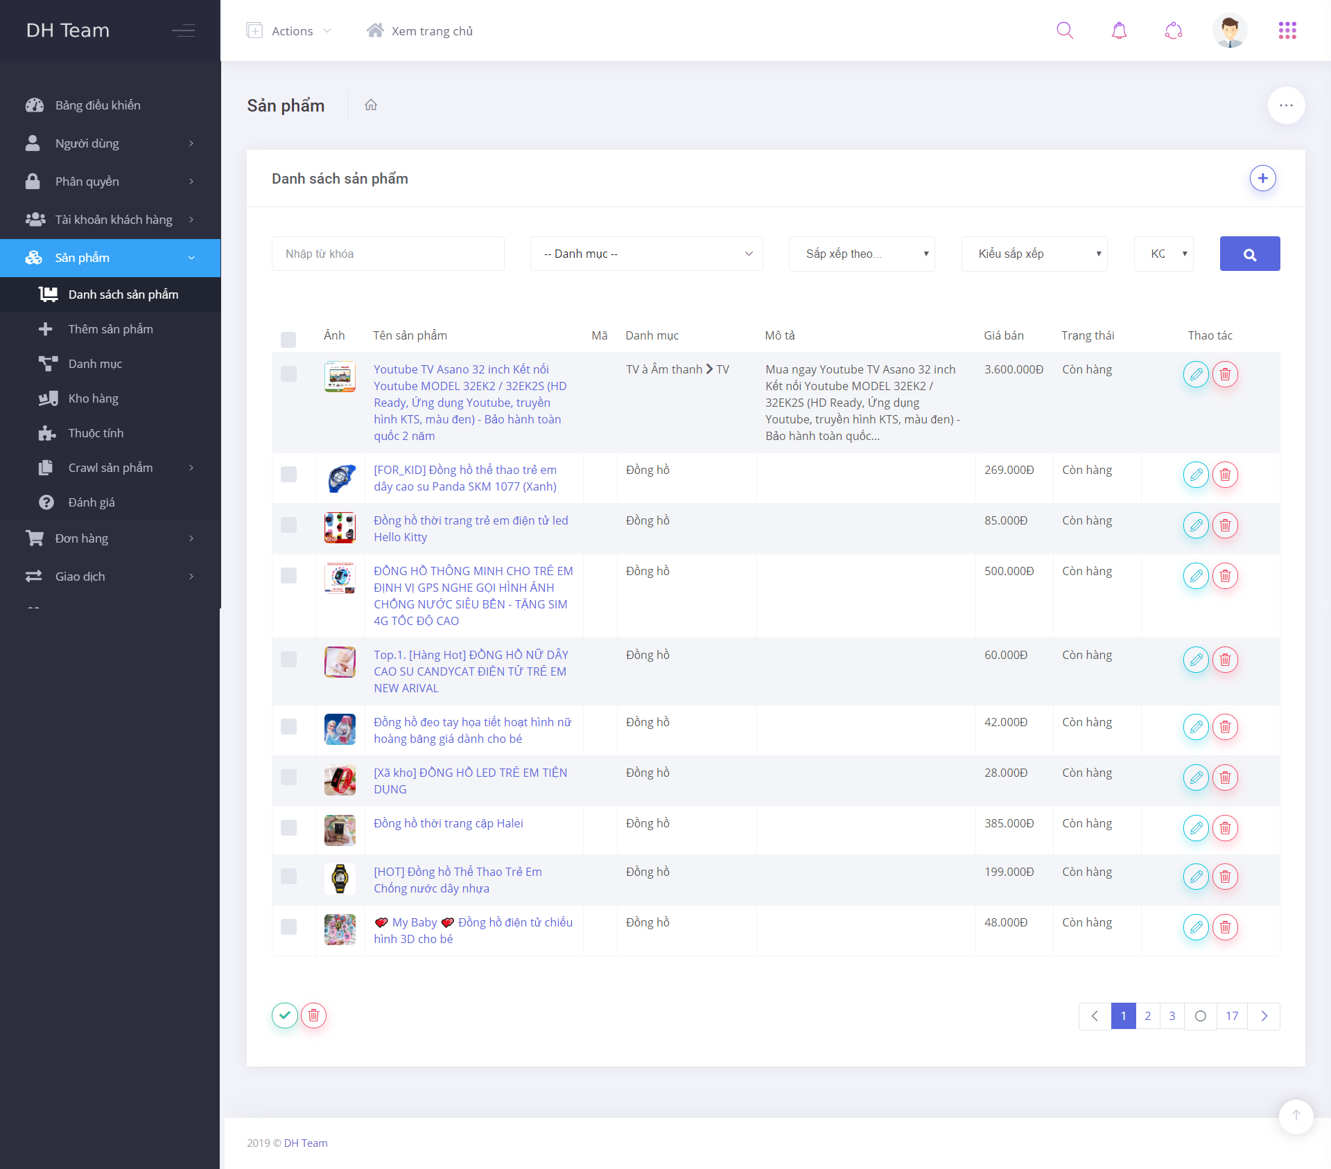Open the apps grid icon
Viewport: 1331px width, 1169px height.
point(1287,30)
